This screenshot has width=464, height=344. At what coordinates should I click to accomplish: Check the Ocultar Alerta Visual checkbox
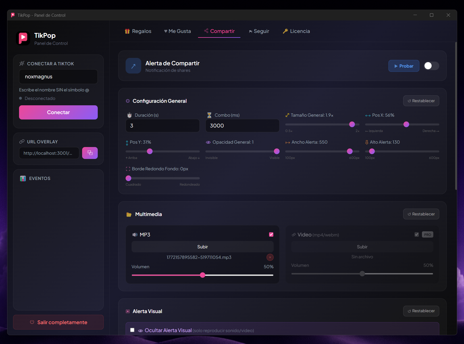click(132, 330)
